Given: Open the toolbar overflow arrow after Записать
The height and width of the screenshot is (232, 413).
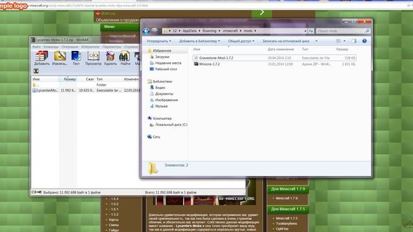Looking at the screenshot, I should point(316,41).
